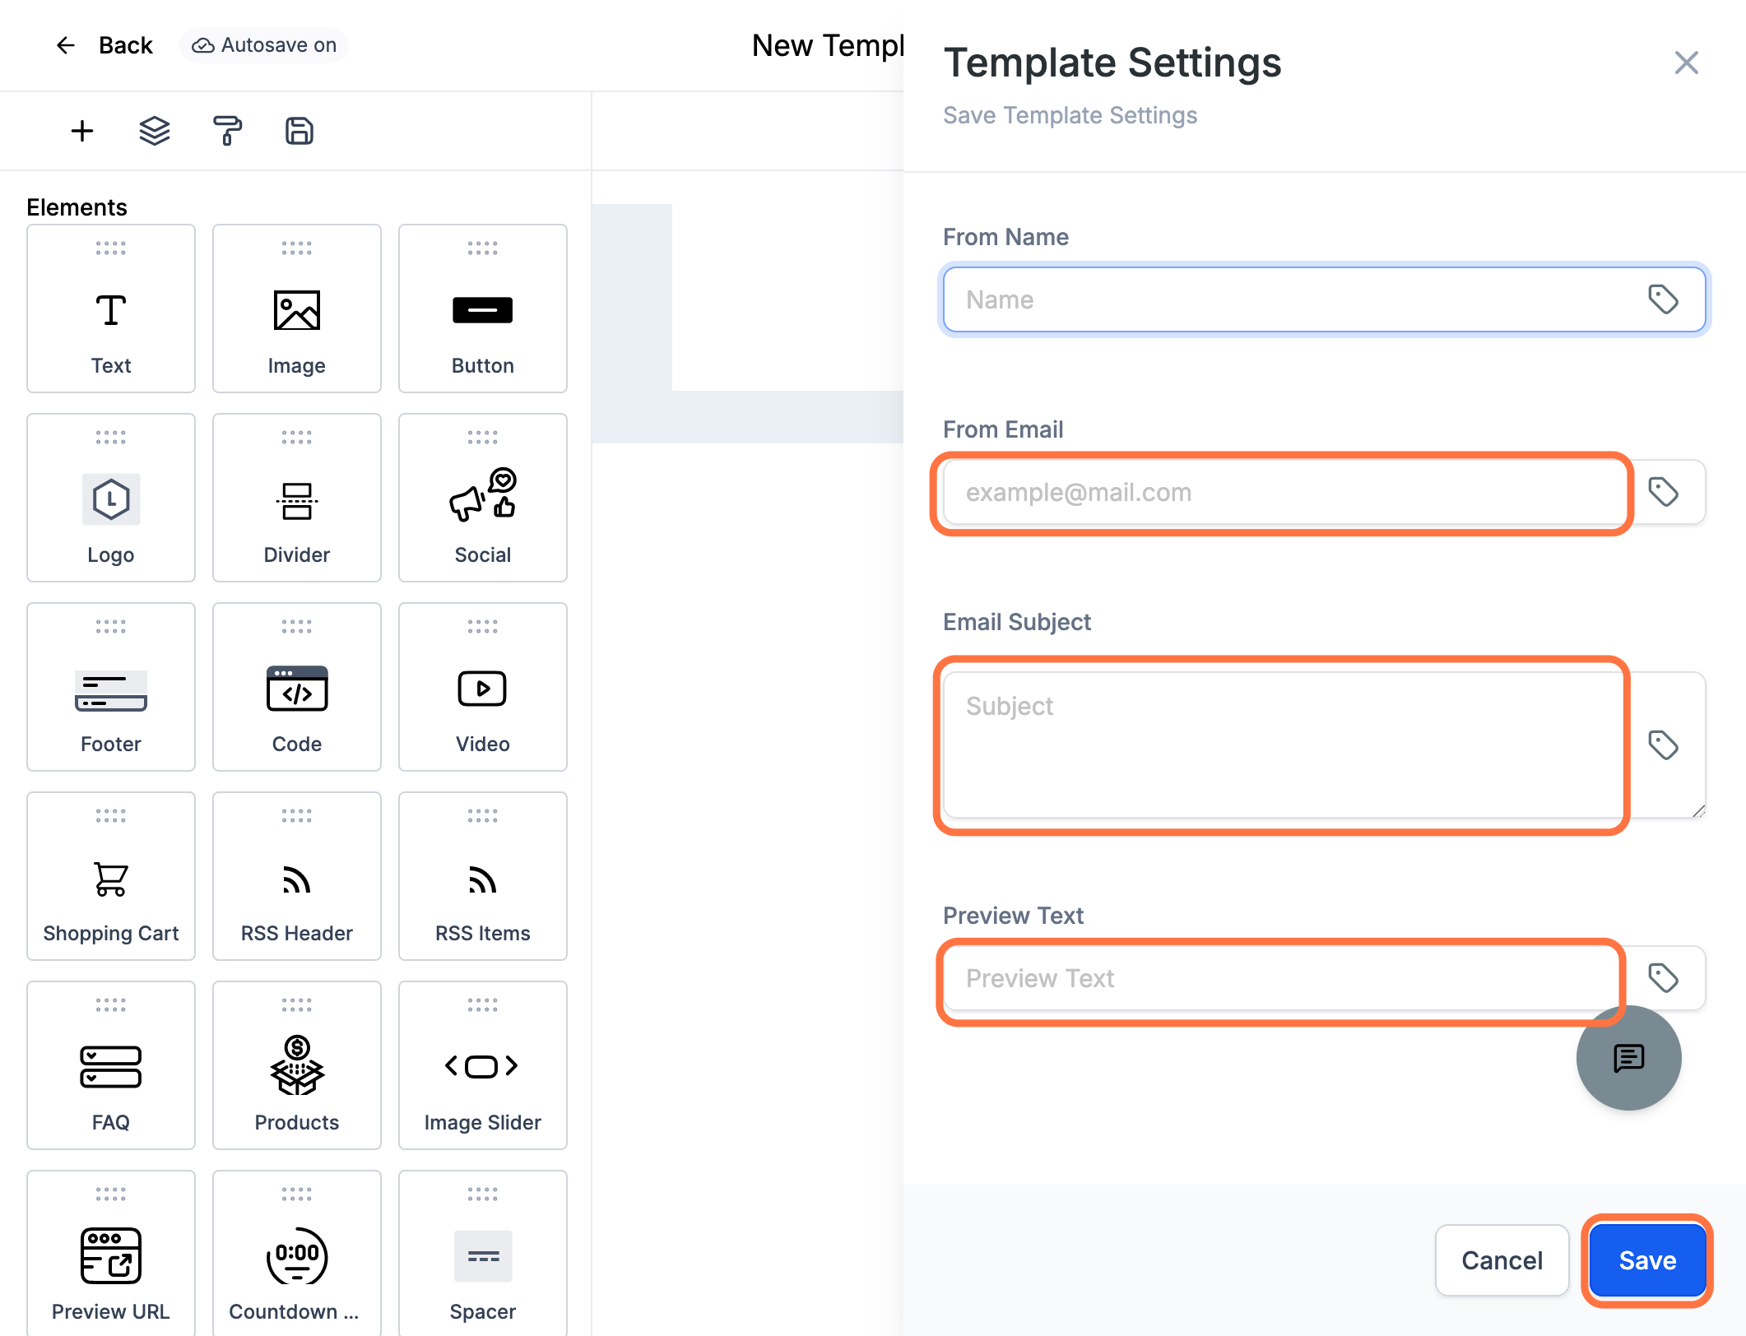Click the floppy disk save icon

point(300,131)
